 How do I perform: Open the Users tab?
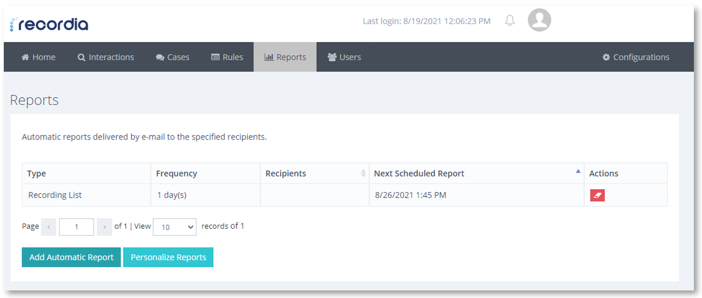[x=344, y=57]
